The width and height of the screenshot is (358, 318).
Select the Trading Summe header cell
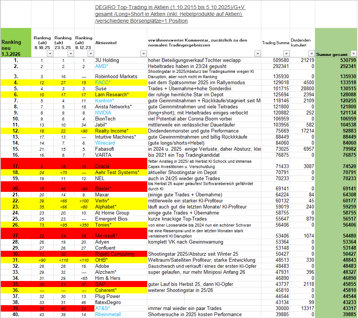tap(276, 43)
